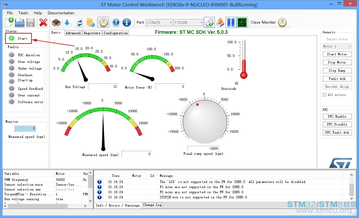Image resolution: width=359 pixels, height=218 pixels.
Task: Click the Encoder Align button
Action: pos(337,86)
